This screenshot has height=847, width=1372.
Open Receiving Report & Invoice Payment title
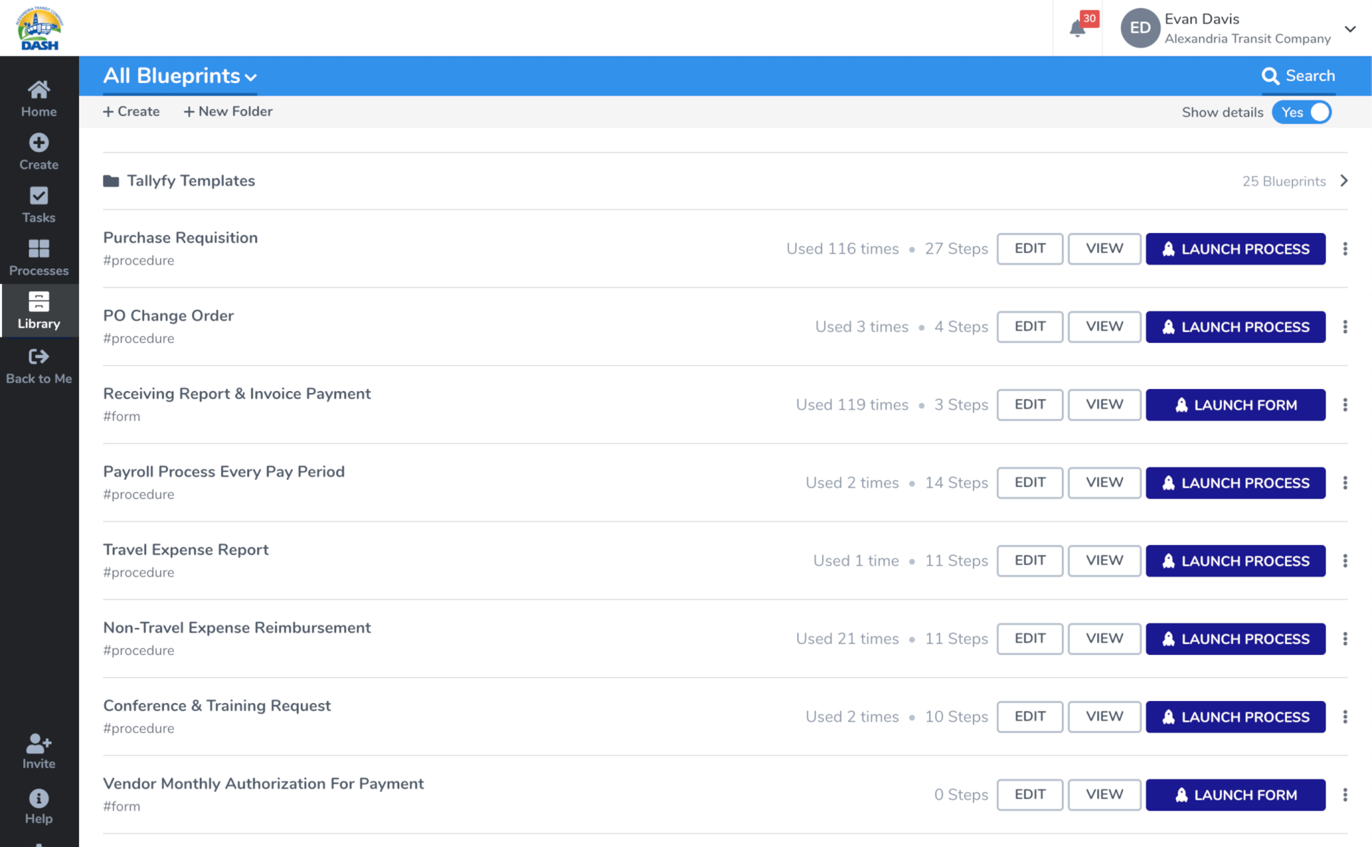[x=237, y=394]
